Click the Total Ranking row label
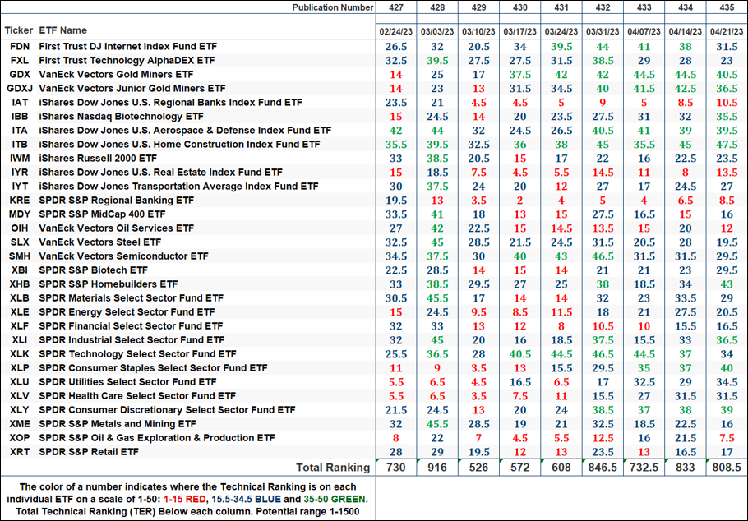The image size is (748, 521). click(x=333, y=468)
